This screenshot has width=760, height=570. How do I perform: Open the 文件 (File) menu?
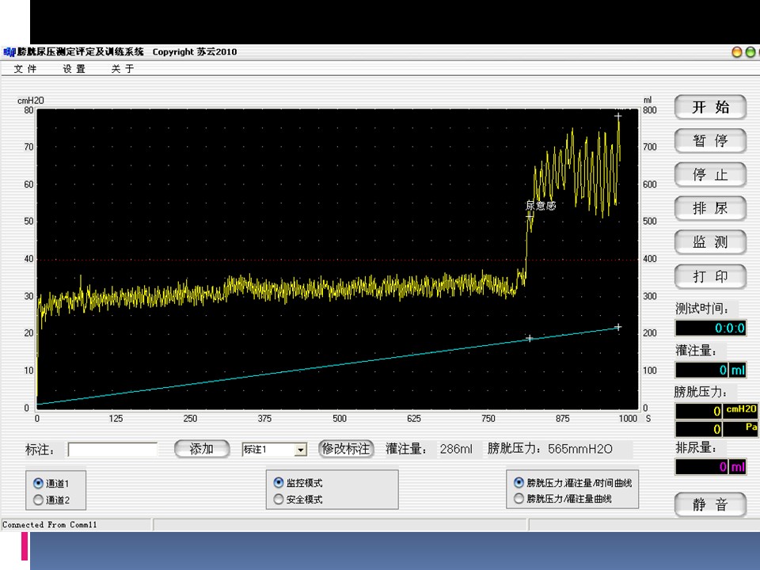coord(25,69)
